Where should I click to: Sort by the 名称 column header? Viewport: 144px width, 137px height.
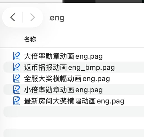30,39
